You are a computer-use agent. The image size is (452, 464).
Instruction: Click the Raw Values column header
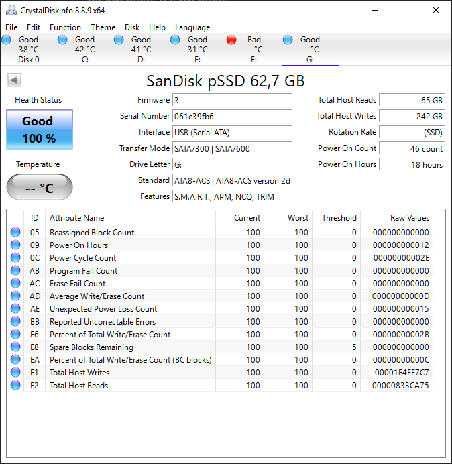click(396, 218)
